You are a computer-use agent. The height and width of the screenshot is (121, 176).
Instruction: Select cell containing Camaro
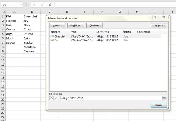(x=31, y=52)
